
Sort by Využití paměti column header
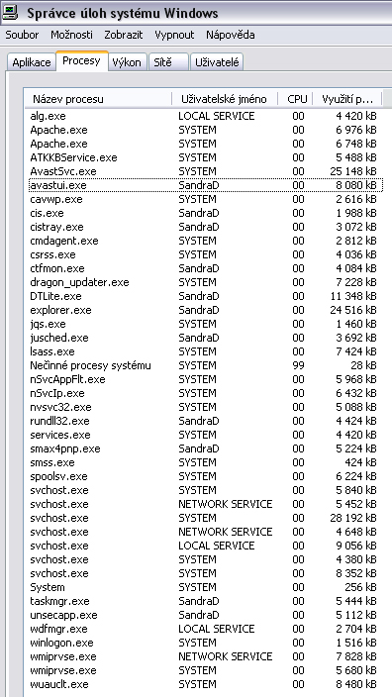point(347,99)
